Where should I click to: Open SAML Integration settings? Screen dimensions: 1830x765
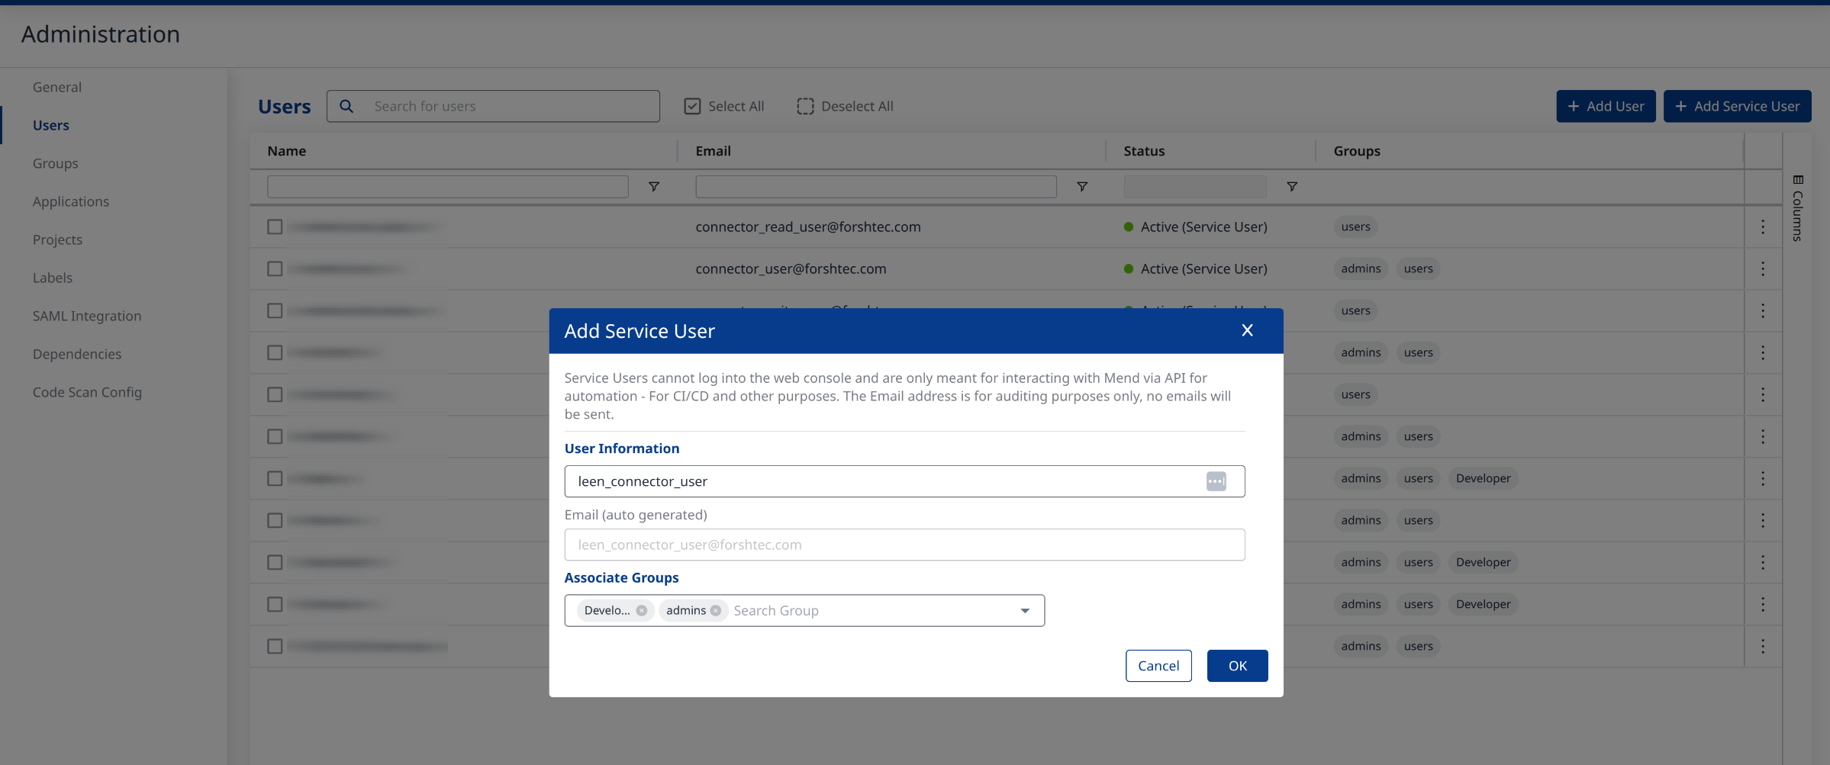[87, 316]
